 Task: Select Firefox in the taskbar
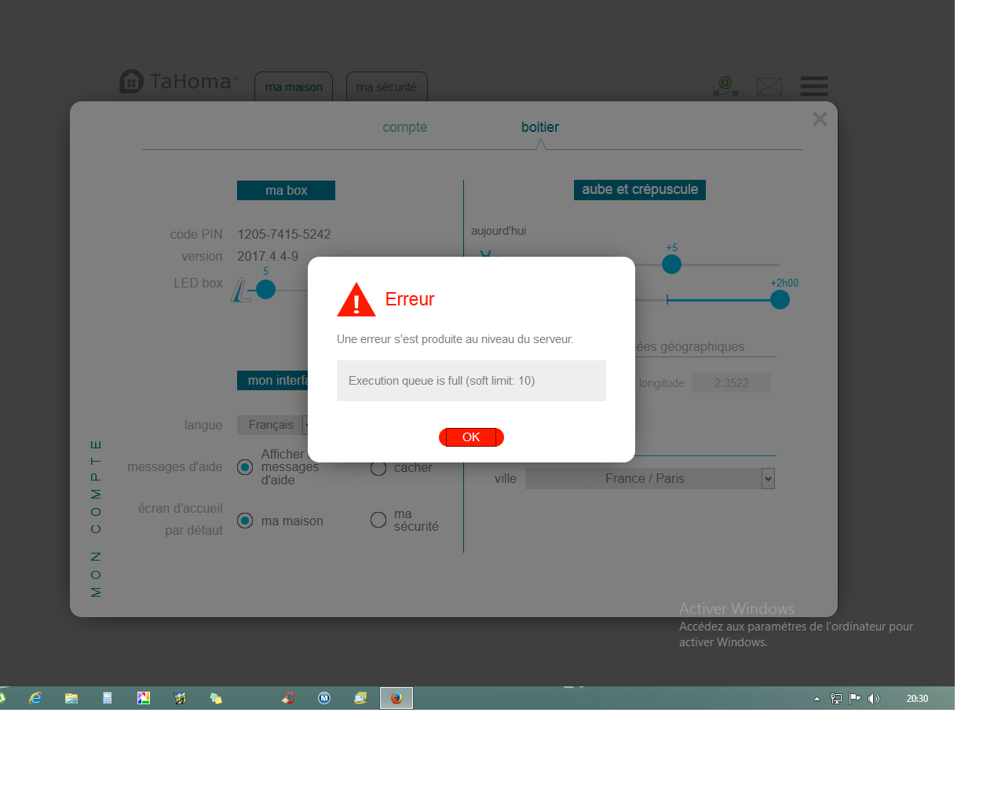point(397,698)
